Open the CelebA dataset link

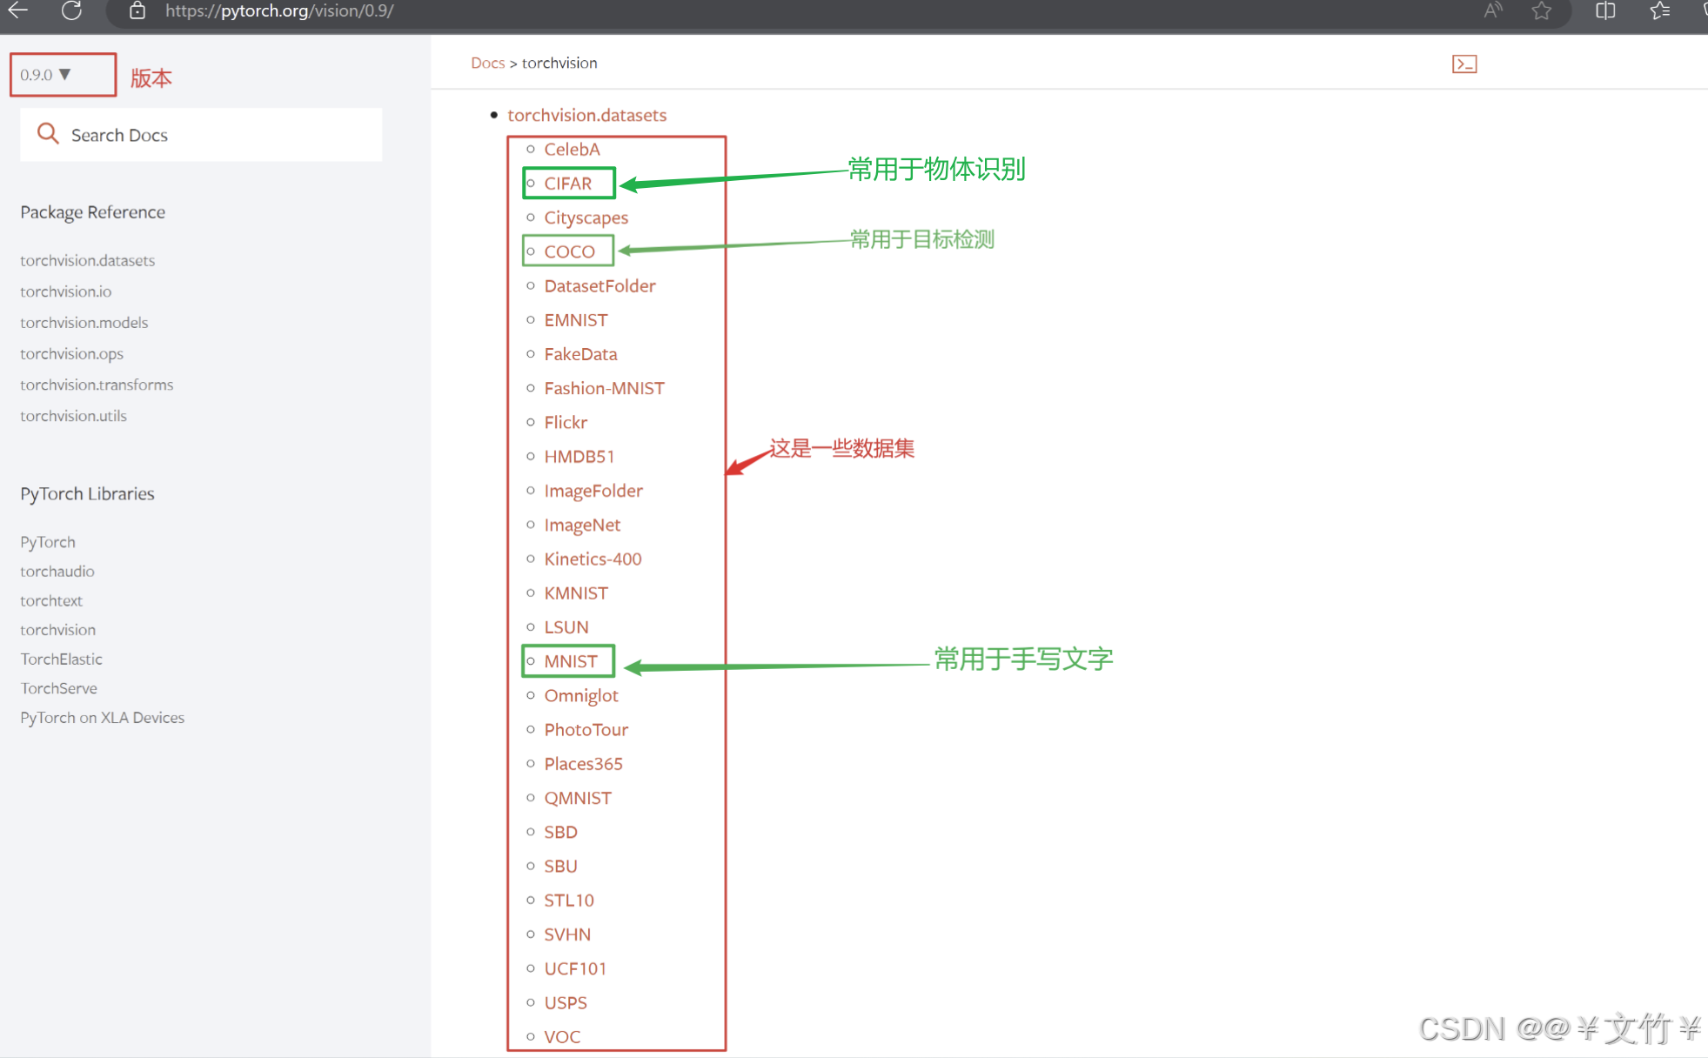[572, 149]
